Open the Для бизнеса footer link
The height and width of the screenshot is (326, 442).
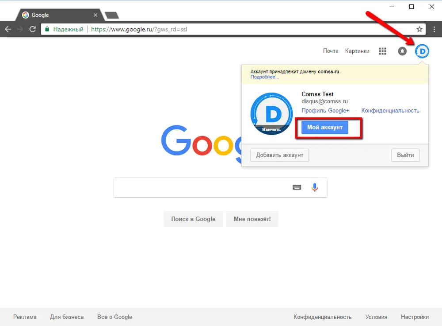click(x=67, y=317)
